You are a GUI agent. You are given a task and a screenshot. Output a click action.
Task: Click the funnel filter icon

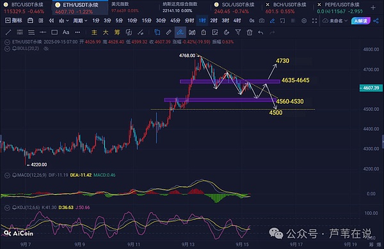(238, 33)
